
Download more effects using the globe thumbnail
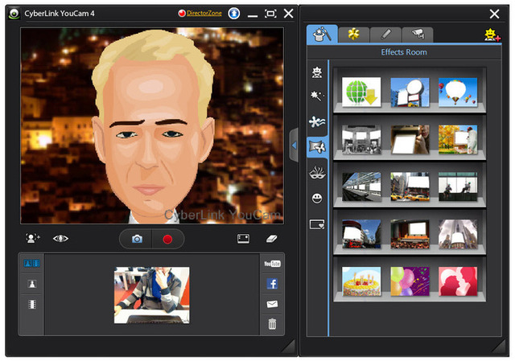361,92
